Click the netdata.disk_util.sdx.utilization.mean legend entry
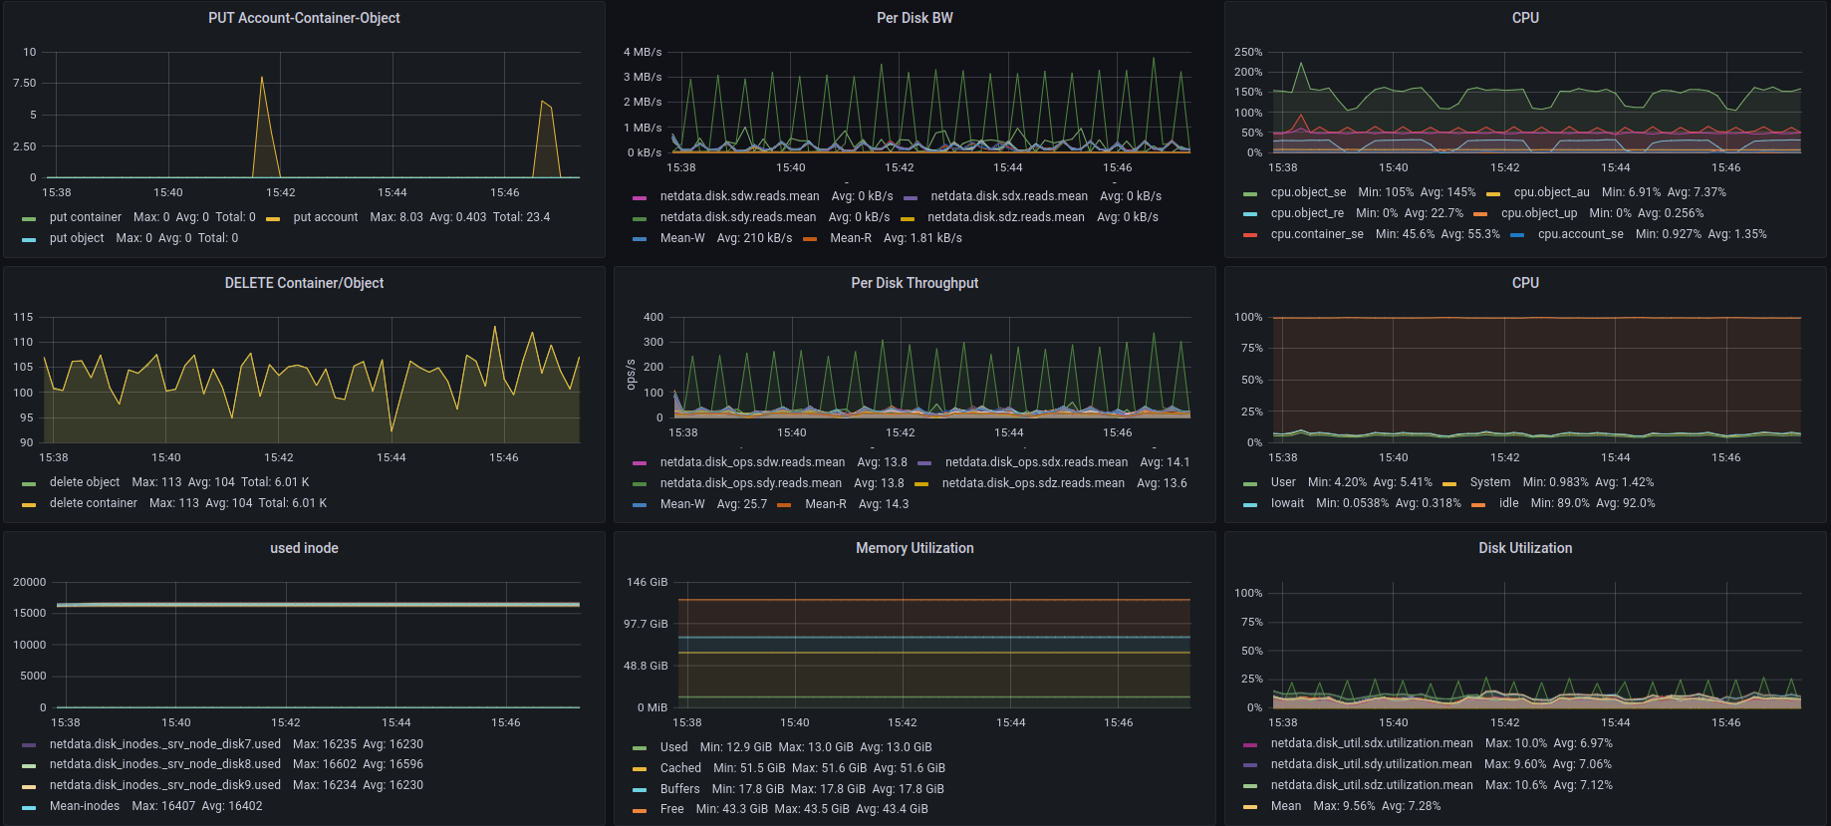The height and width of the screenshot is (826, 1831). pos(1371,743)
